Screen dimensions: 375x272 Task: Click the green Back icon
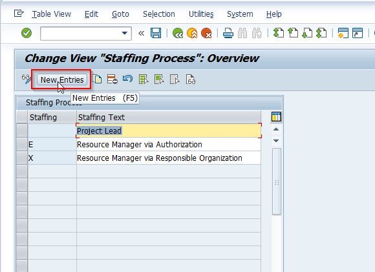[178, 33]
